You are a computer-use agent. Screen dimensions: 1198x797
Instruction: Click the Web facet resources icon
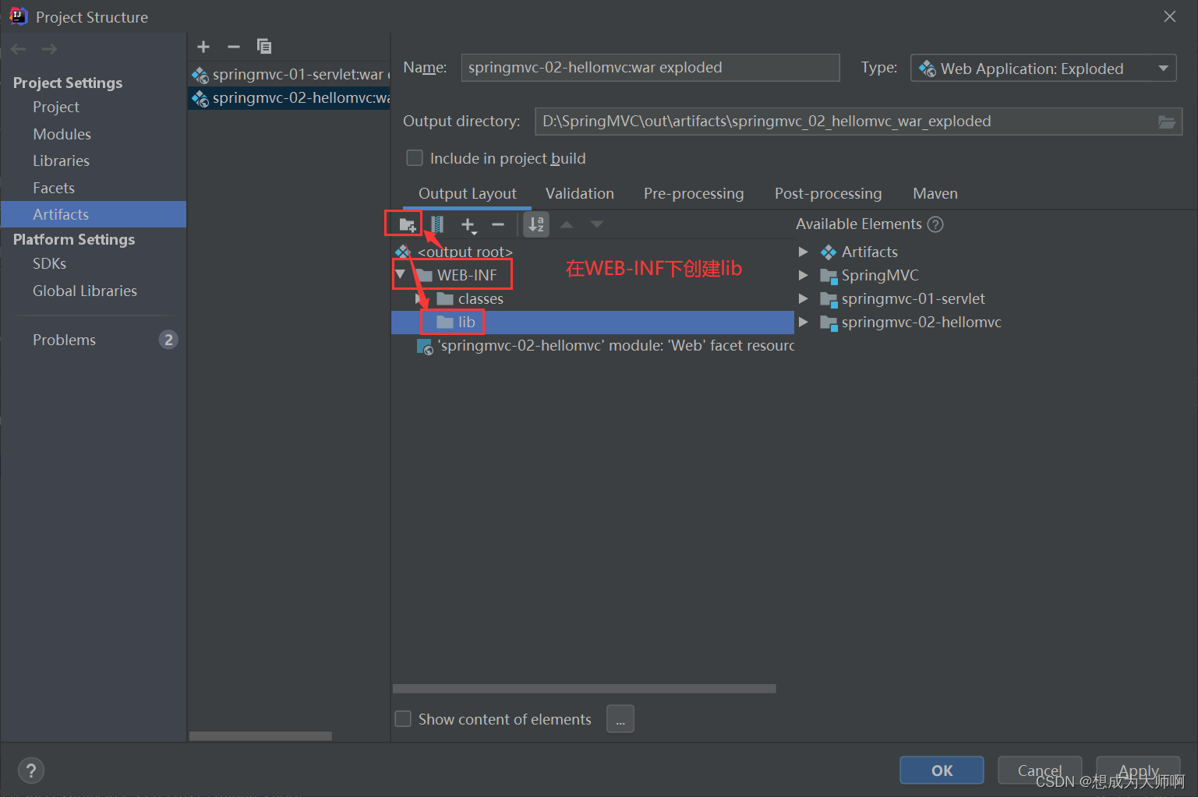[x=426, y=346]
